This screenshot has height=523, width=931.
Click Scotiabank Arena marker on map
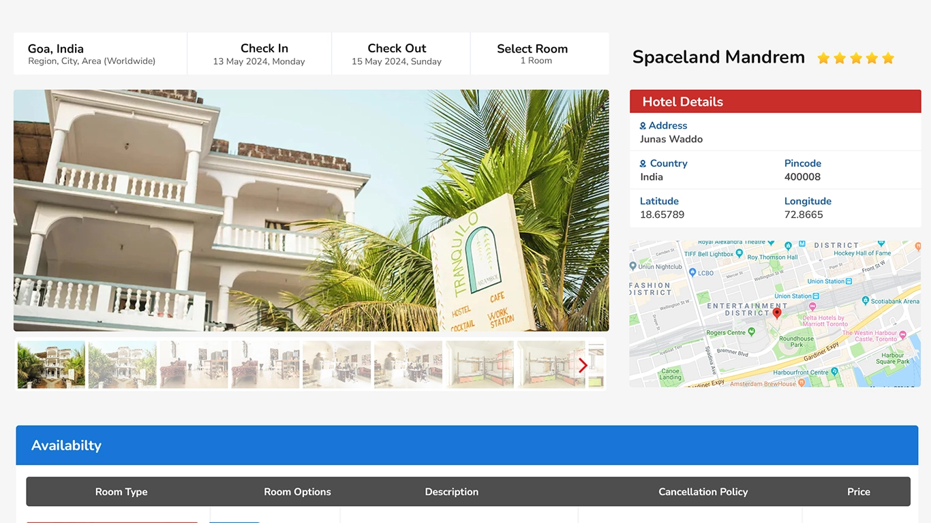865,301
